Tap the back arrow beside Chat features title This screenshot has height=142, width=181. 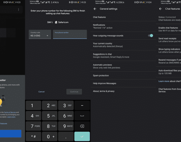[160, 9]
